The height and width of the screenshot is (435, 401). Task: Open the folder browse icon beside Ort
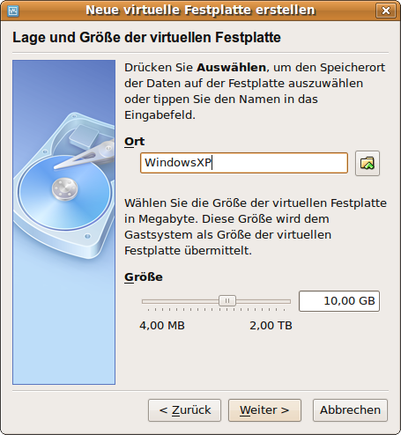(x=368, y=163)
